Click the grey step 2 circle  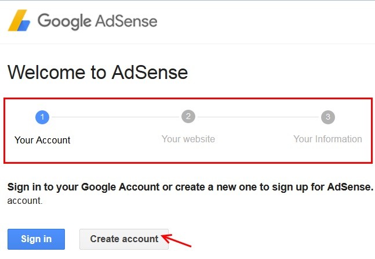[x=188, y=117]
